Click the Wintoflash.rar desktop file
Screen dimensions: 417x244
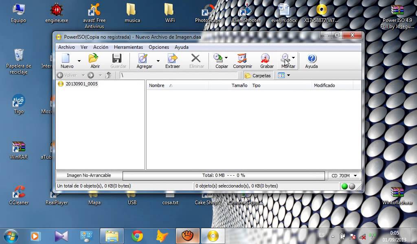tap(397, 196)
